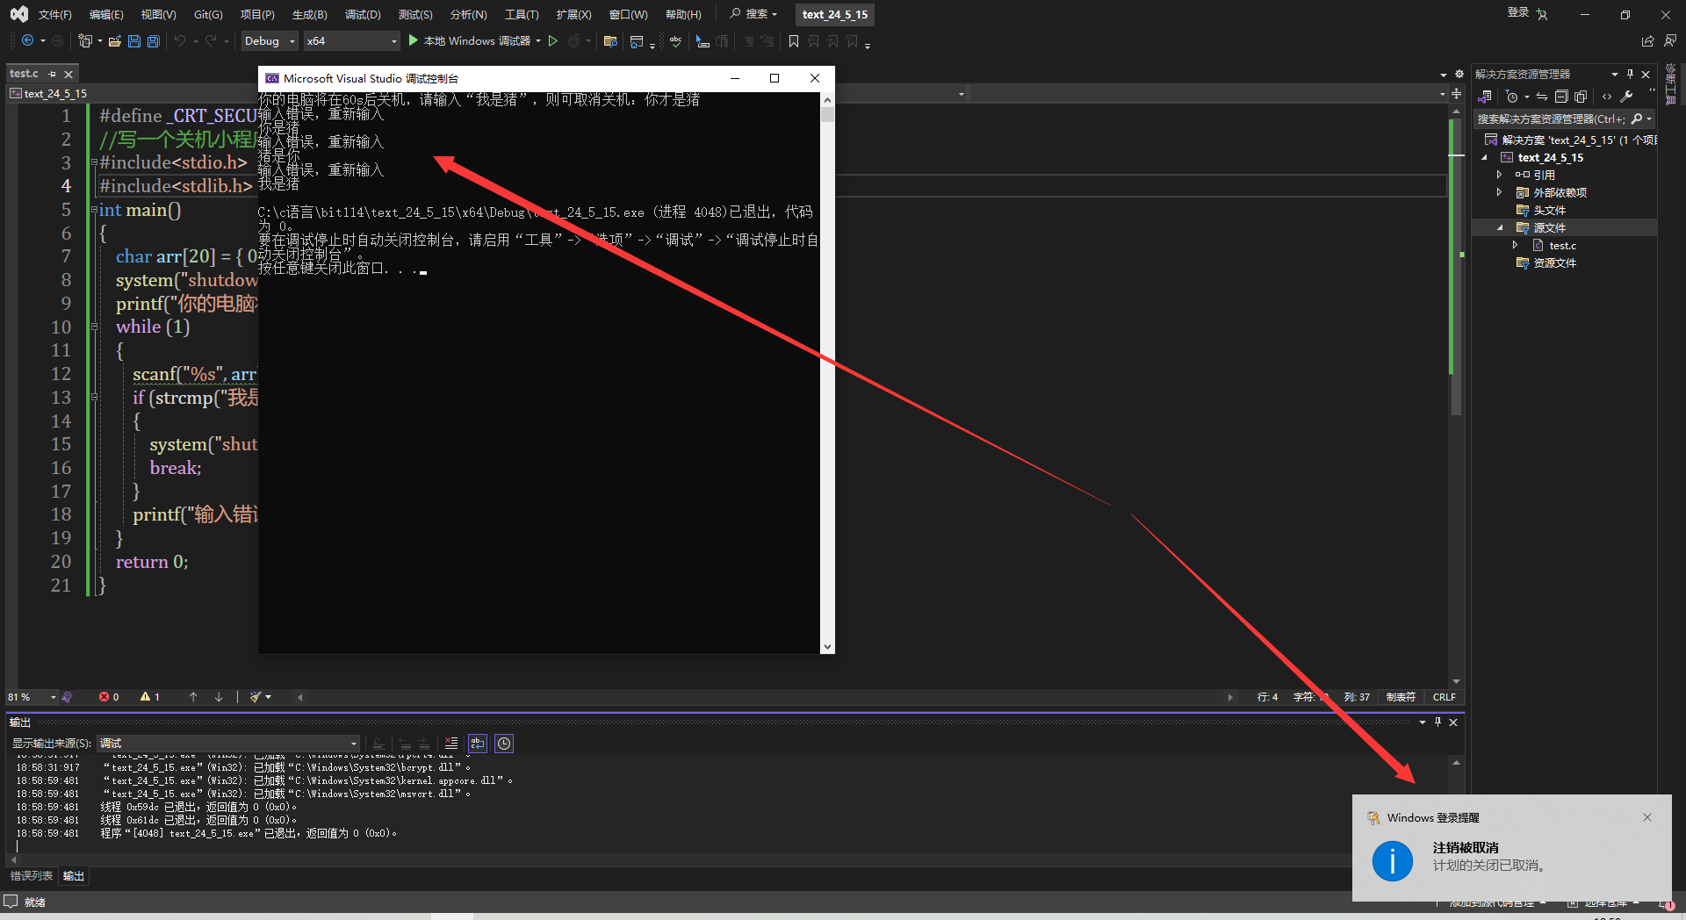Expand the 外部依赖项 node
The width and height of the screenshot is (1686, 920).
coord(1499,192)
